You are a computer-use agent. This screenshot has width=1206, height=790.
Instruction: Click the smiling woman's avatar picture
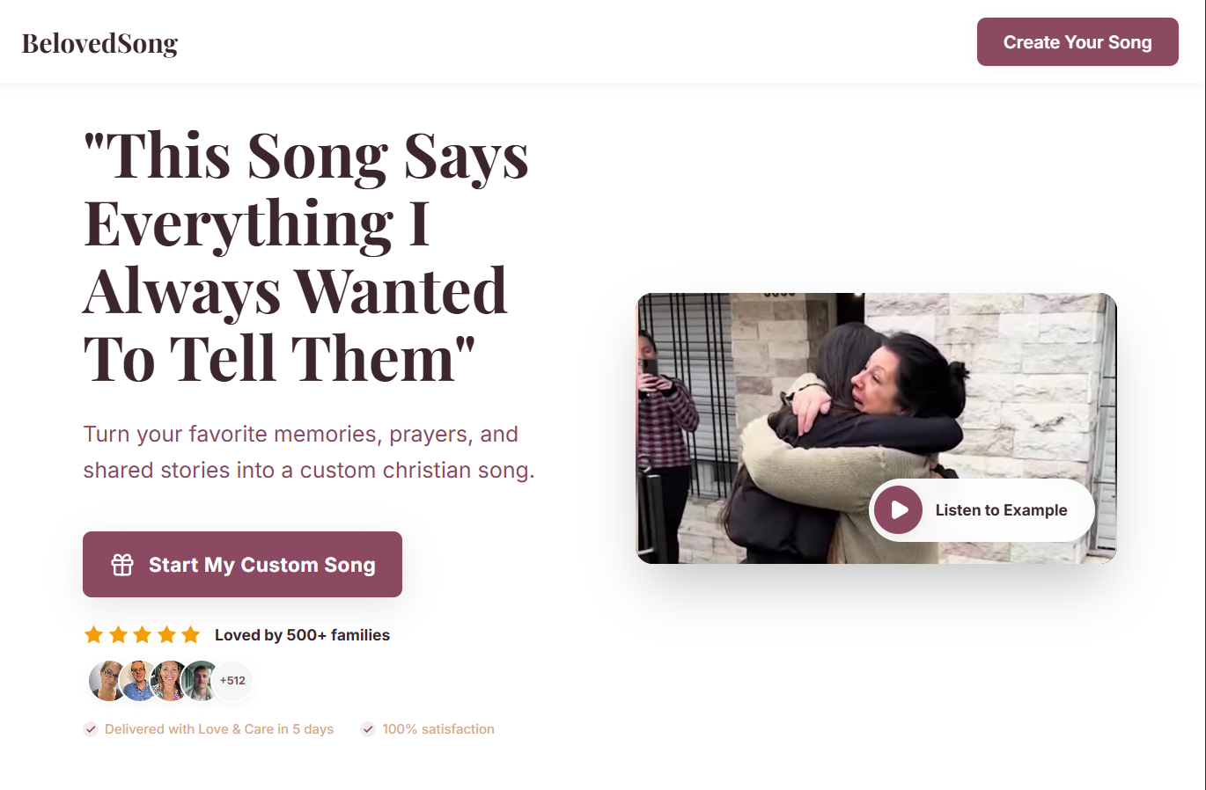169,680
